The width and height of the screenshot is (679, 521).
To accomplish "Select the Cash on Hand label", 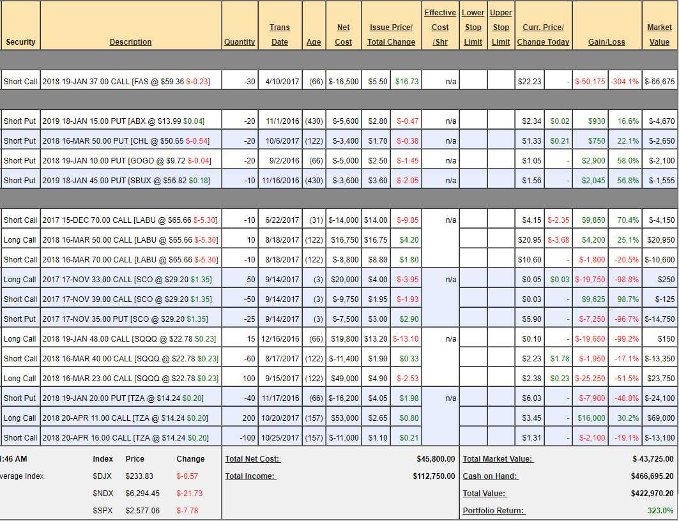I will coord(490,476).
